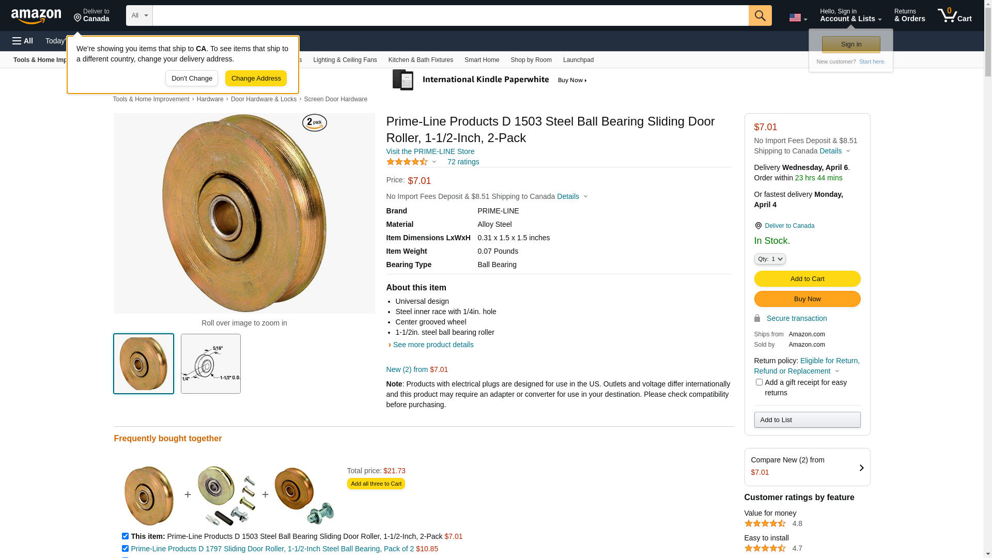992x558 pixels.
Task: Uncheck the D 1797 roller checkbox
Action: (125, 549)
